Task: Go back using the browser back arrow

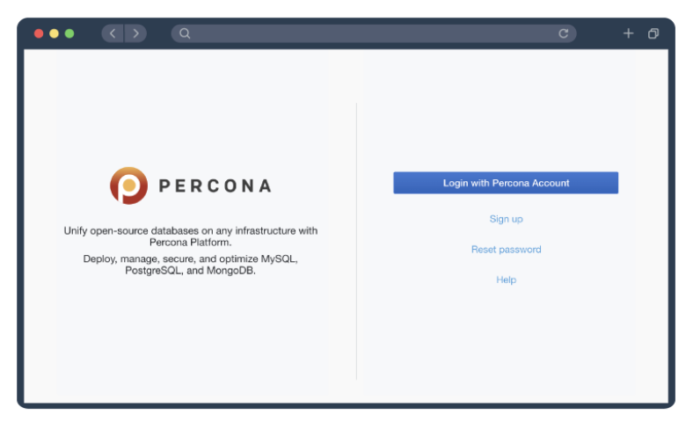Action: click(x=113, y=33)
